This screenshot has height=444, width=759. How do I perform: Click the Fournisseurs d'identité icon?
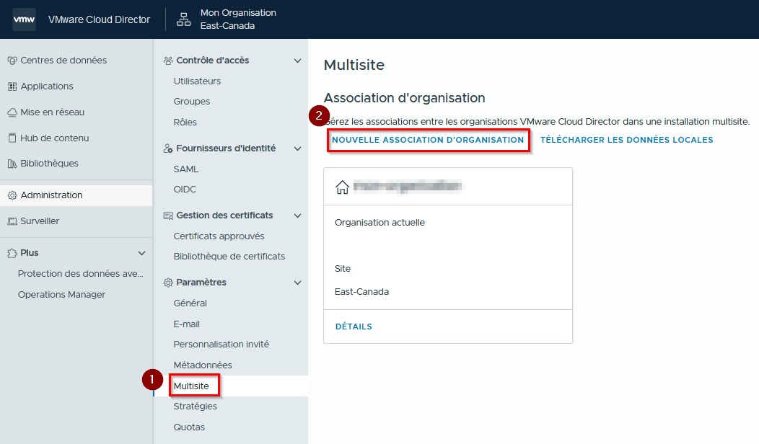(168, 148)
